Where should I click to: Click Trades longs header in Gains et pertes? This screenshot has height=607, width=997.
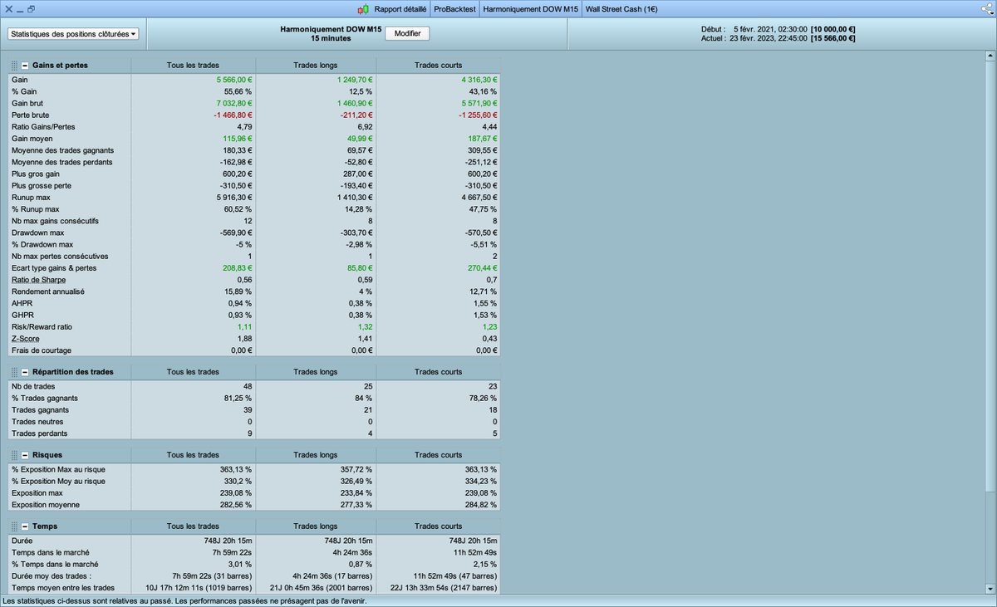pos(316,65)
